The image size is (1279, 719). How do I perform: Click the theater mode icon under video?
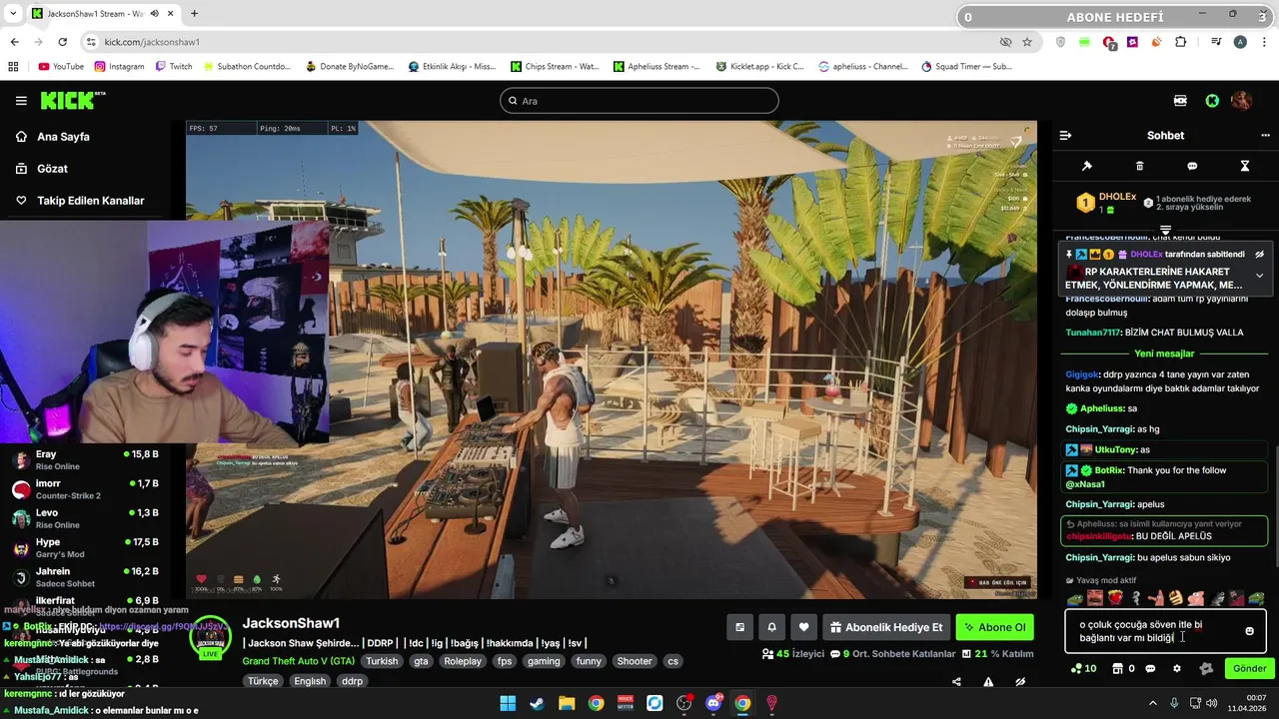pos(739,627)
